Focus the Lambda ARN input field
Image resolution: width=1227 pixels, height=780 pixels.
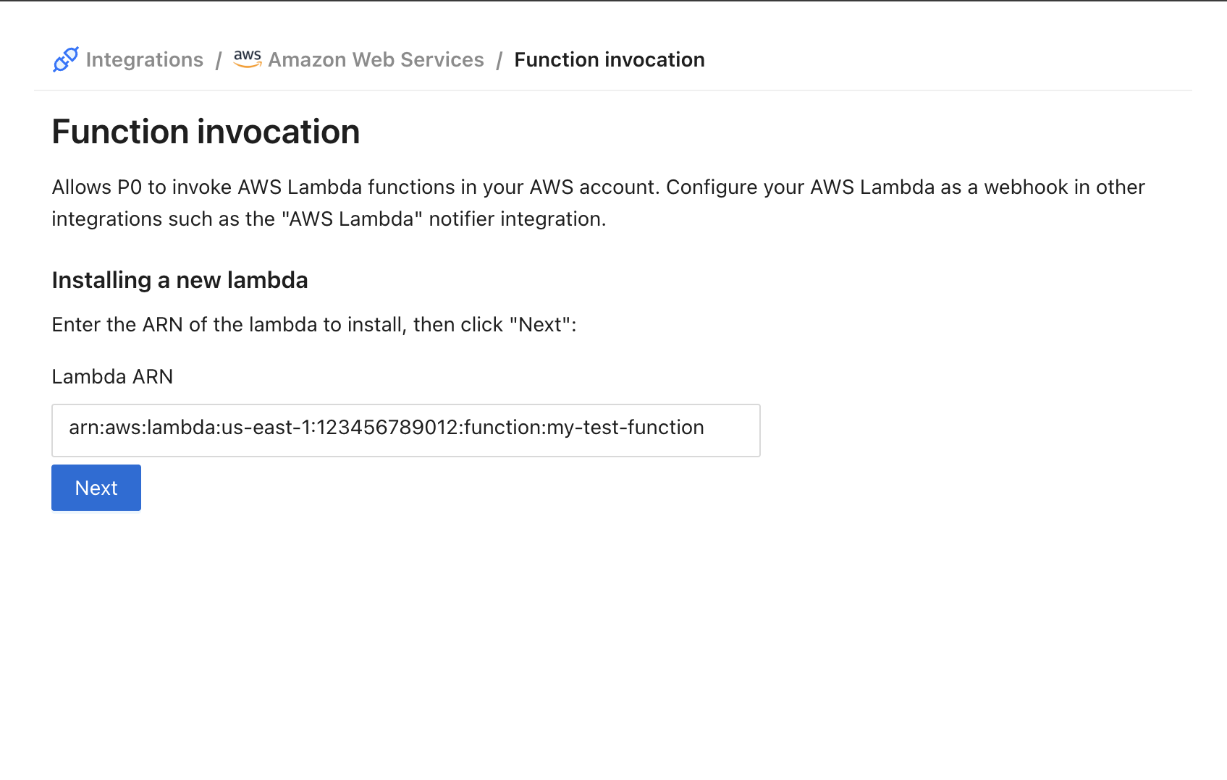click(405, 431)
